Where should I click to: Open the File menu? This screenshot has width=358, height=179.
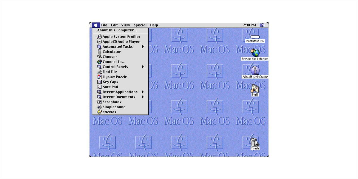coord(104,25)
